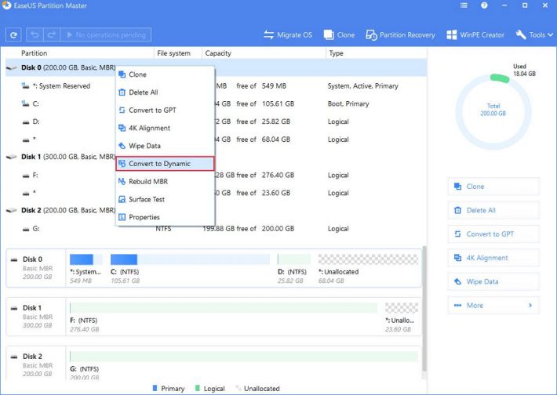Viewport: 557px width, 395px height.
Task: Click the undo arrow icon
Action: (35, 35)
